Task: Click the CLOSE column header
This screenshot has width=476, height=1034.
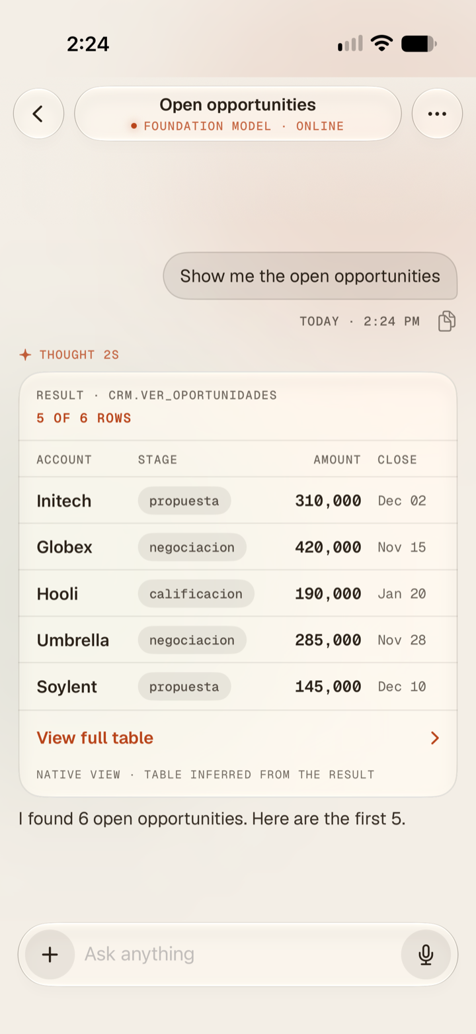Action: 397,460
